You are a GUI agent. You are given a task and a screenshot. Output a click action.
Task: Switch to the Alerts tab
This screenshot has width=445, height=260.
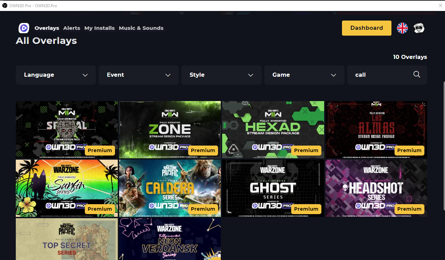click(x=72, y=28)
